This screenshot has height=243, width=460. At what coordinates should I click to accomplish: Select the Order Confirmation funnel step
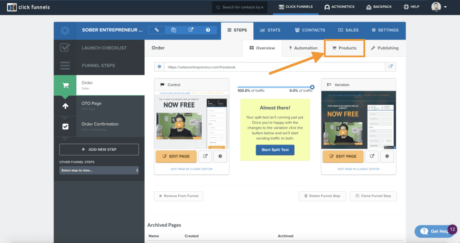click(99, 126)
